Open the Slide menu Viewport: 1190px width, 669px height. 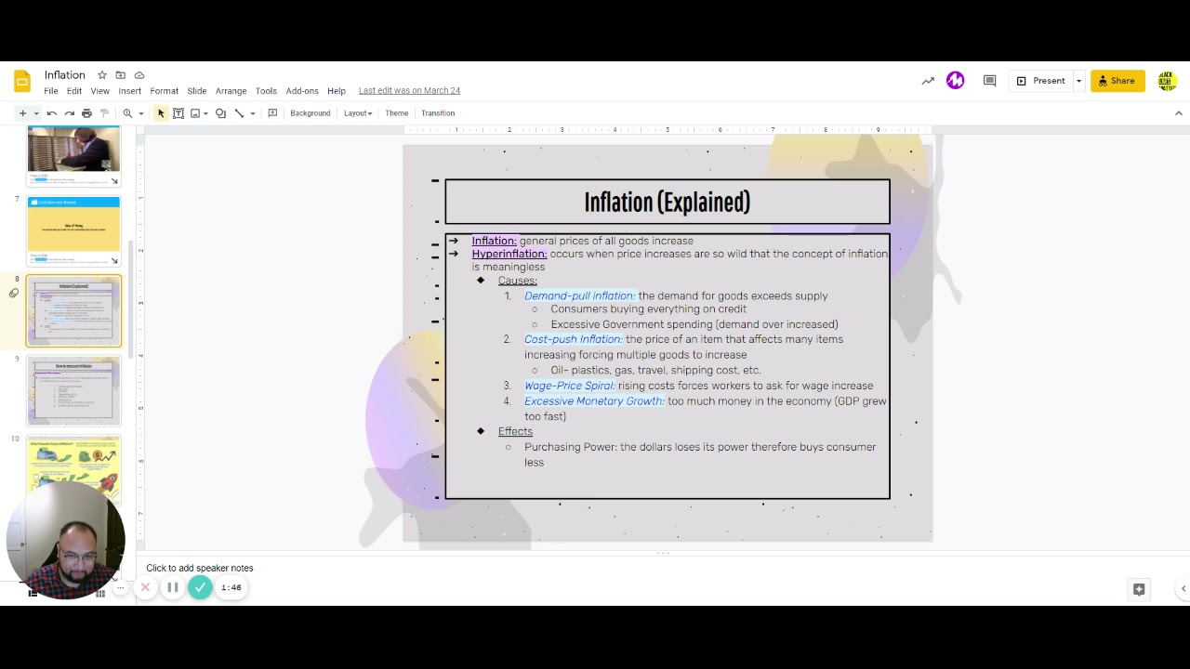(x=197, y=91)
